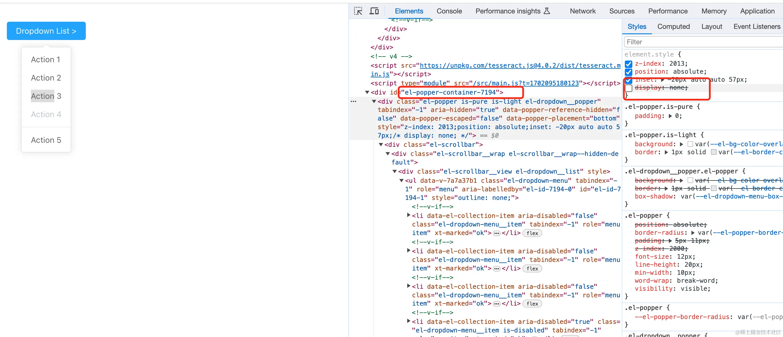Screen dimensions: 783x337
Task: Expand the is-light border shorthand triangle
Action: coord(666,153)
